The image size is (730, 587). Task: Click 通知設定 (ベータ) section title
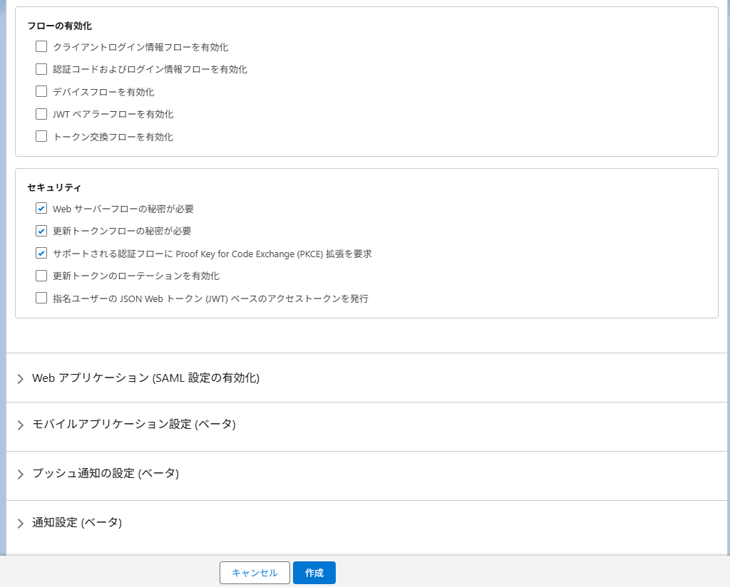point(77,522)
